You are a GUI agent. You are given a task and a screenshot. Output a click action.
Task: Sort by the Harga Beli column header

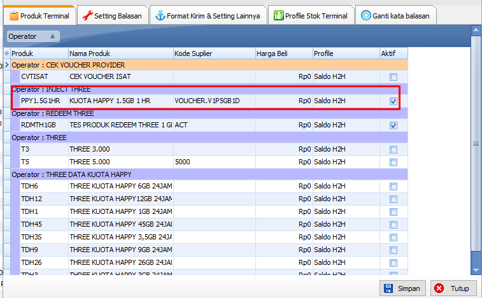pyautogui.click(x=285, y=53)
